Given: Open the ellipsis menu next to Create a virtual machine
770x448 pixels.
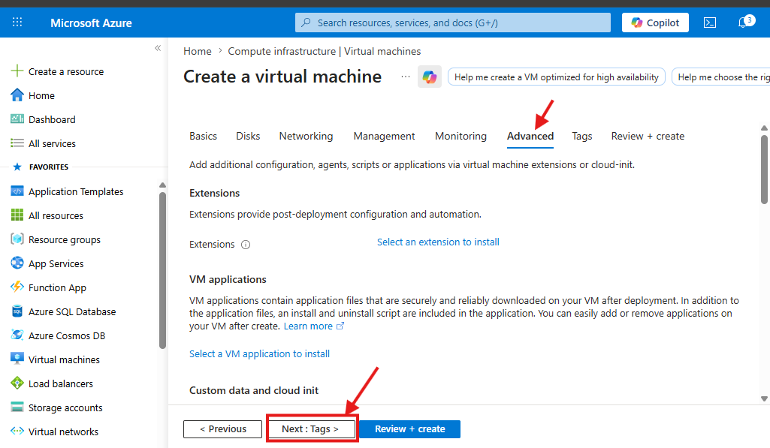Looking at the screenshot, I should [x=405, y=77].
